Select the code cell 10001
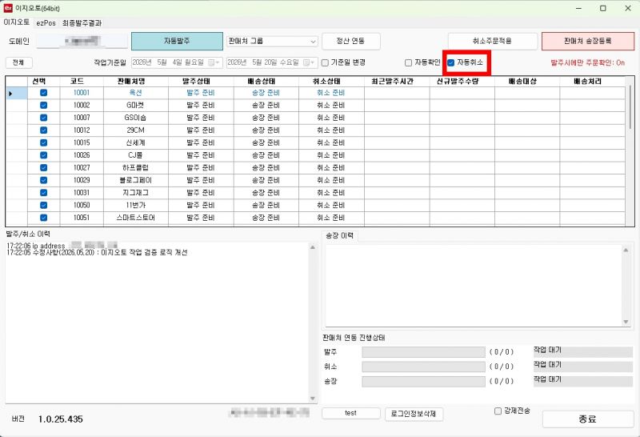 [82, 93]
